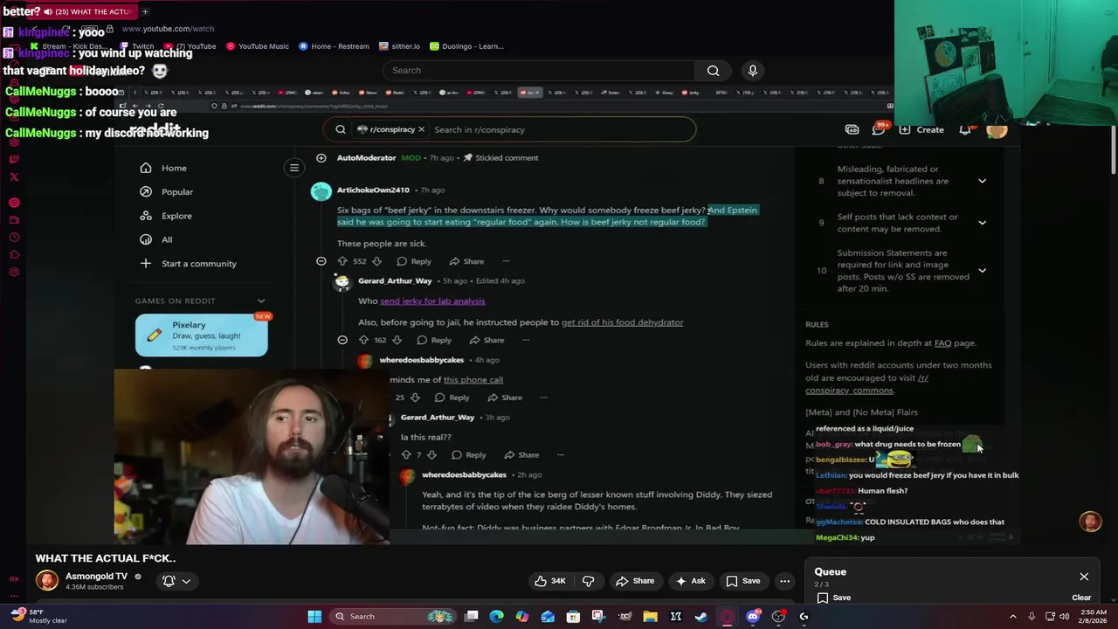This screenshot has height=629, width=1118.
Task: Open the Windows Start menu
Action: [314, 617]
